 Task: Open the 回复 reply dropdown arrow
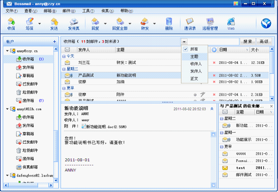click(105, 24)
